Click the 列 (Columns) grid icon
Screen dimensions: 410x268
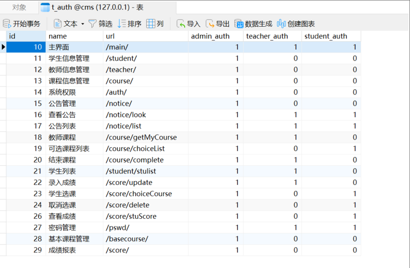[x=151, y=23]
